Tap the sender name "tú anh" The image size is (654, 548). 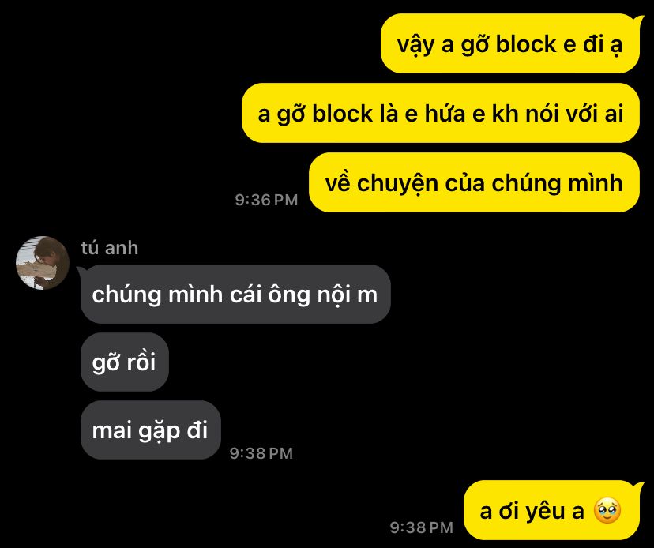coord(109,248)
